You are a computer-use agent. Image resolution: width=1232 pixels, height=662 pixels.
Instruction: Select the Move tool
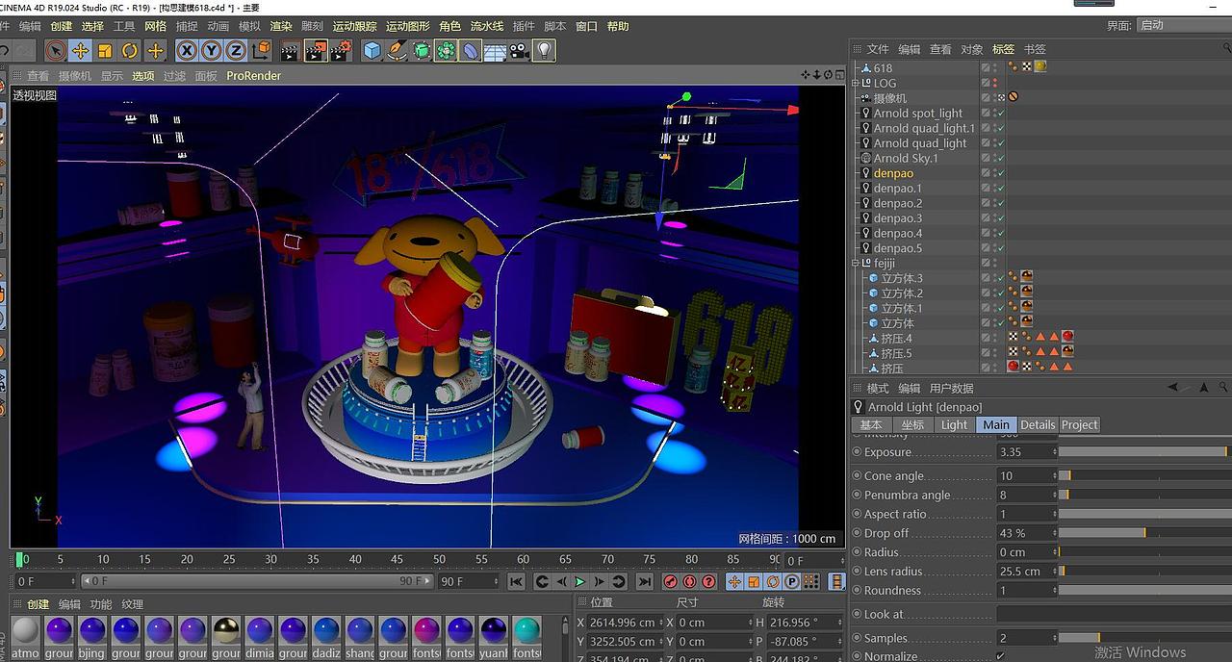point(81,51)
